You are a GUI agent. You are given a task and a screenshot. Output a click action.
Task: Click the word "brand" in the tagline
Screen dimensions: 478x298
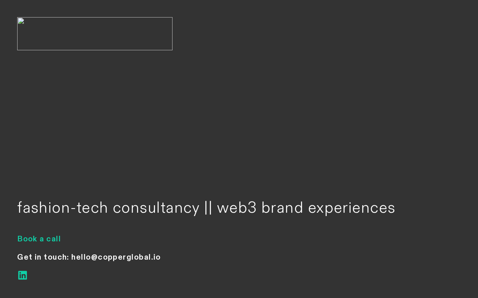282,208
